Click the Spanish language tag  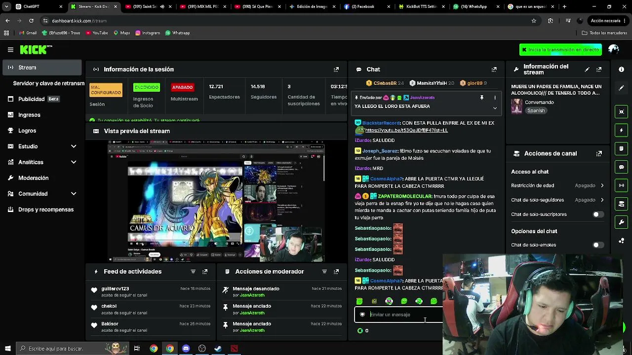tap(536, 111)
